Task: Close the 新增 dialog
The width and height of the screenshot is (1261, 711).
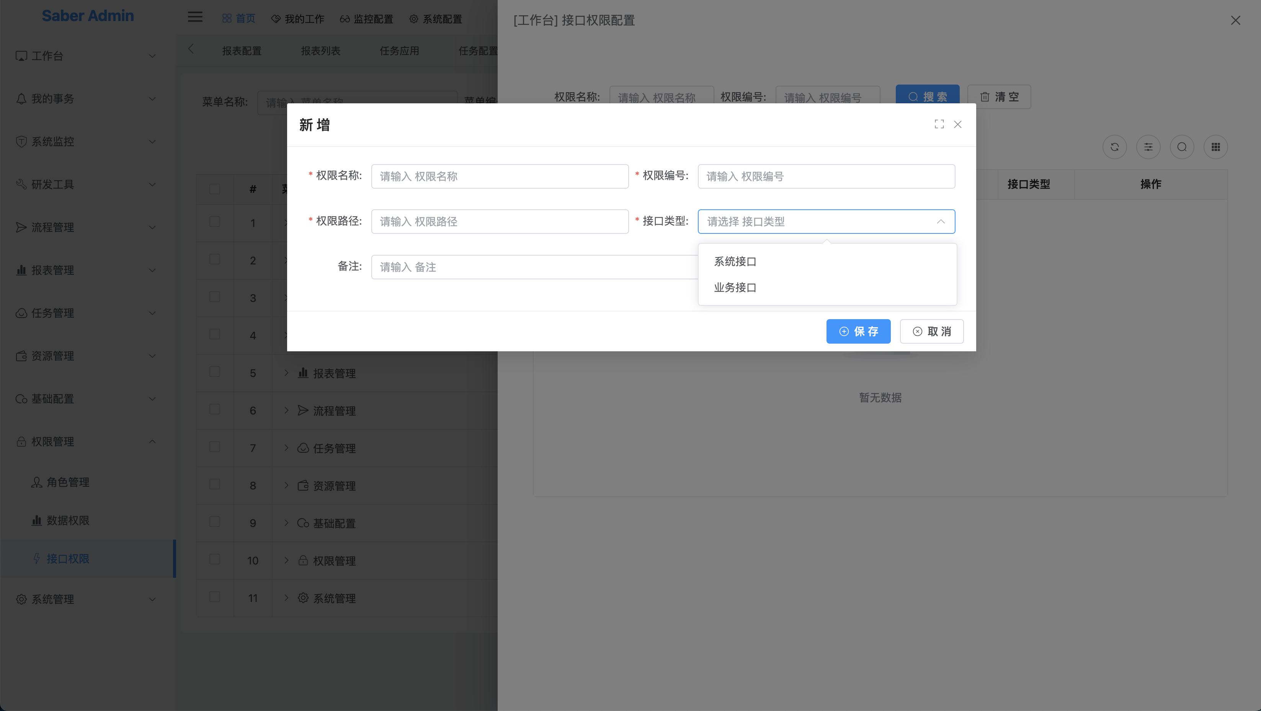Action: coord(957,124)
